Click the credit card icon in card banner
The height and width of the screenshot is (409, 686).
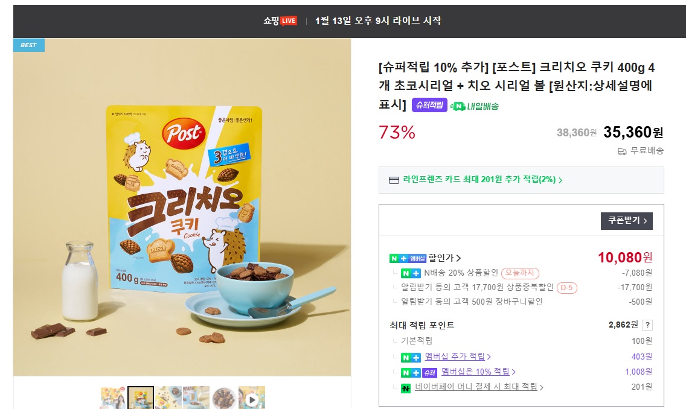point(394,180)
